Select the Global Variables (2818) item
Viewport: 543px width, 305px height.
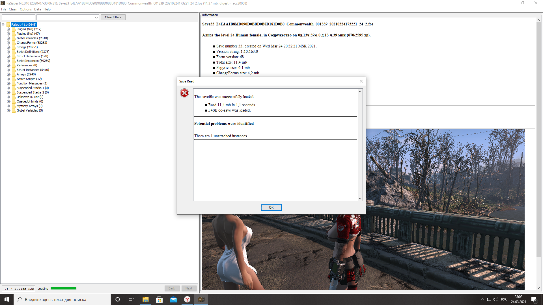tap(32, 38)
